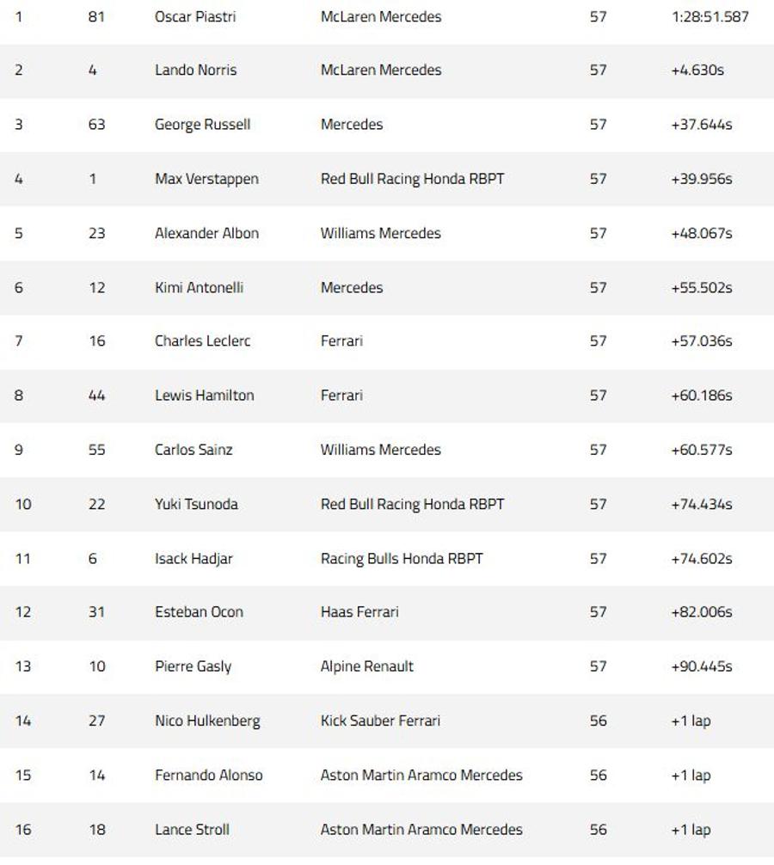Open George Russell's driver entry
774x865 pixels.
[x=202, y=125]
